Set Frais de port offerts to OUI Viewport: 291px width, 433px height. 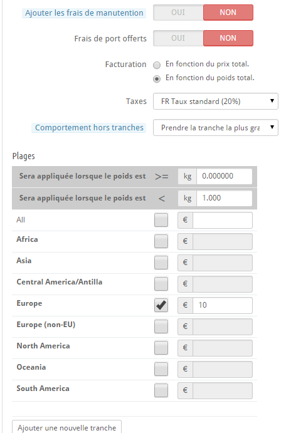point(178,38)
